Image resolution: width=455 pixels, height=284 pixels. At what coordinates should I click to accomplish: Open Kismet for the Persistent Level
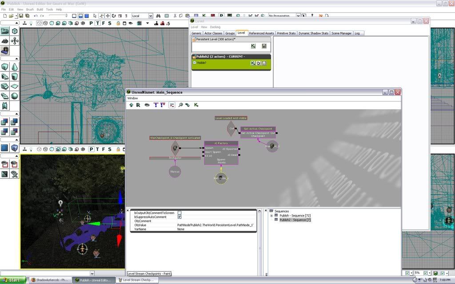coord(253,46)
